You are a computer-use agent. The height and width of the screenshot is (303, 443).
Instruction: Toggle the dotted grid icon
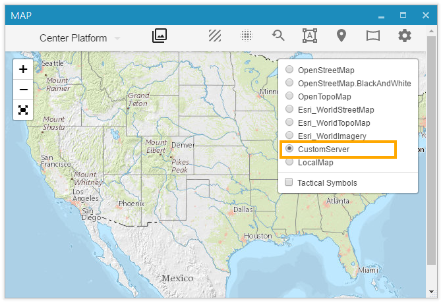pos(247,36)
